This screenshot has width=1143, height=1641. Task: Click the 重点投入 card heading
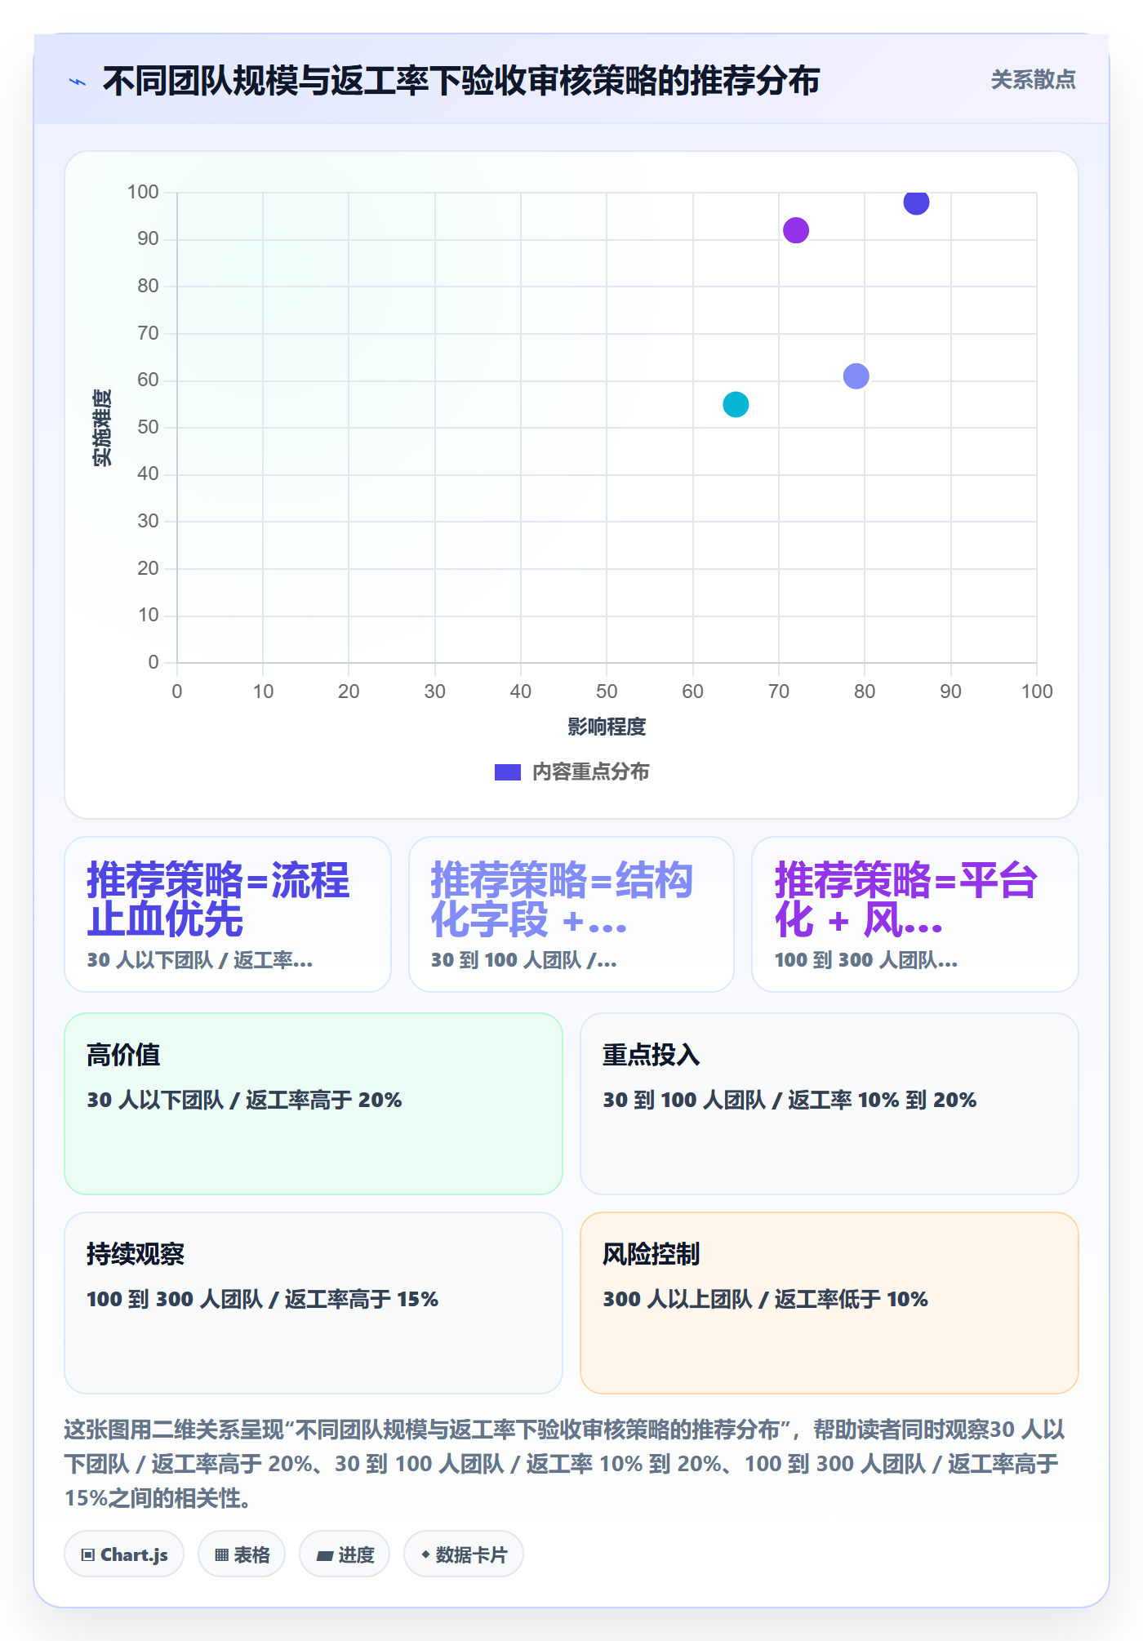coord(652,1055)
